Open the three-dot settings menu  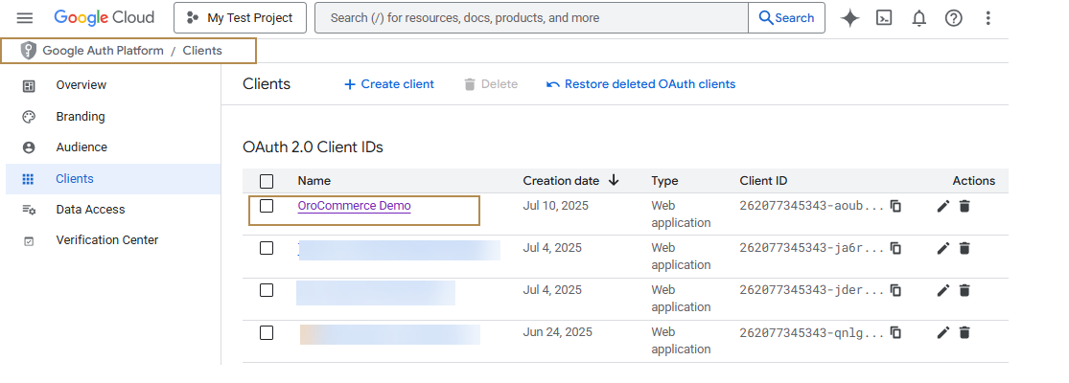(x=988, y=18)
